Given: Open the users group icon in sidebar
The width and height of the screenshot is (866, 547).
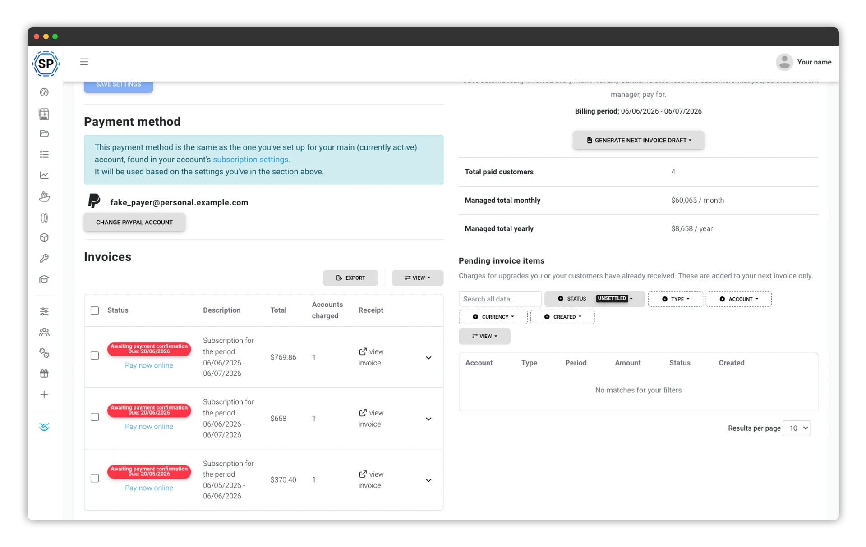Looking at the screenshot, I should [x=44, y=332].
